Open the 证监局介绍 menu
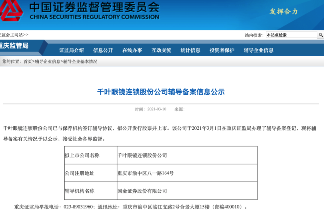Viewport: 324px width, 221px height. pyautogui.click(x=71, y=50)
